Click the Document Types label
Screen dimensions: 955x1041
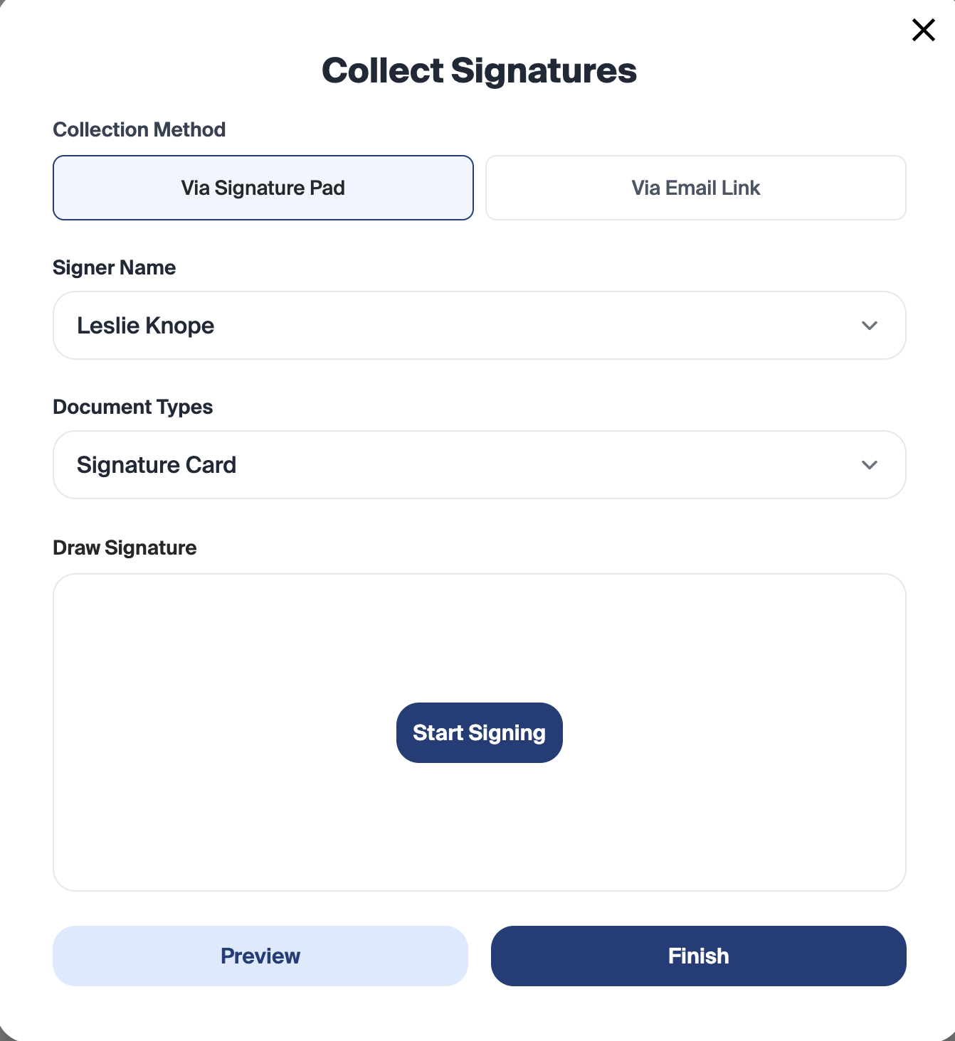point(132,407)
